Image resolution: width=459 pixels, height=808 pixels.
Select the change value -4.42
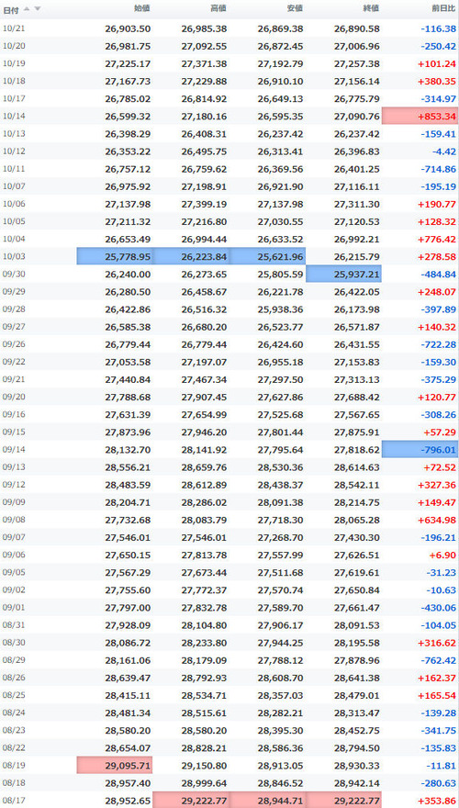pyautogui.click(x=444, y=151)
